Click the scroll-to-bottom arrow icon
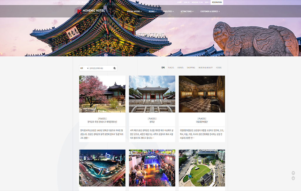 coord(293,178)
